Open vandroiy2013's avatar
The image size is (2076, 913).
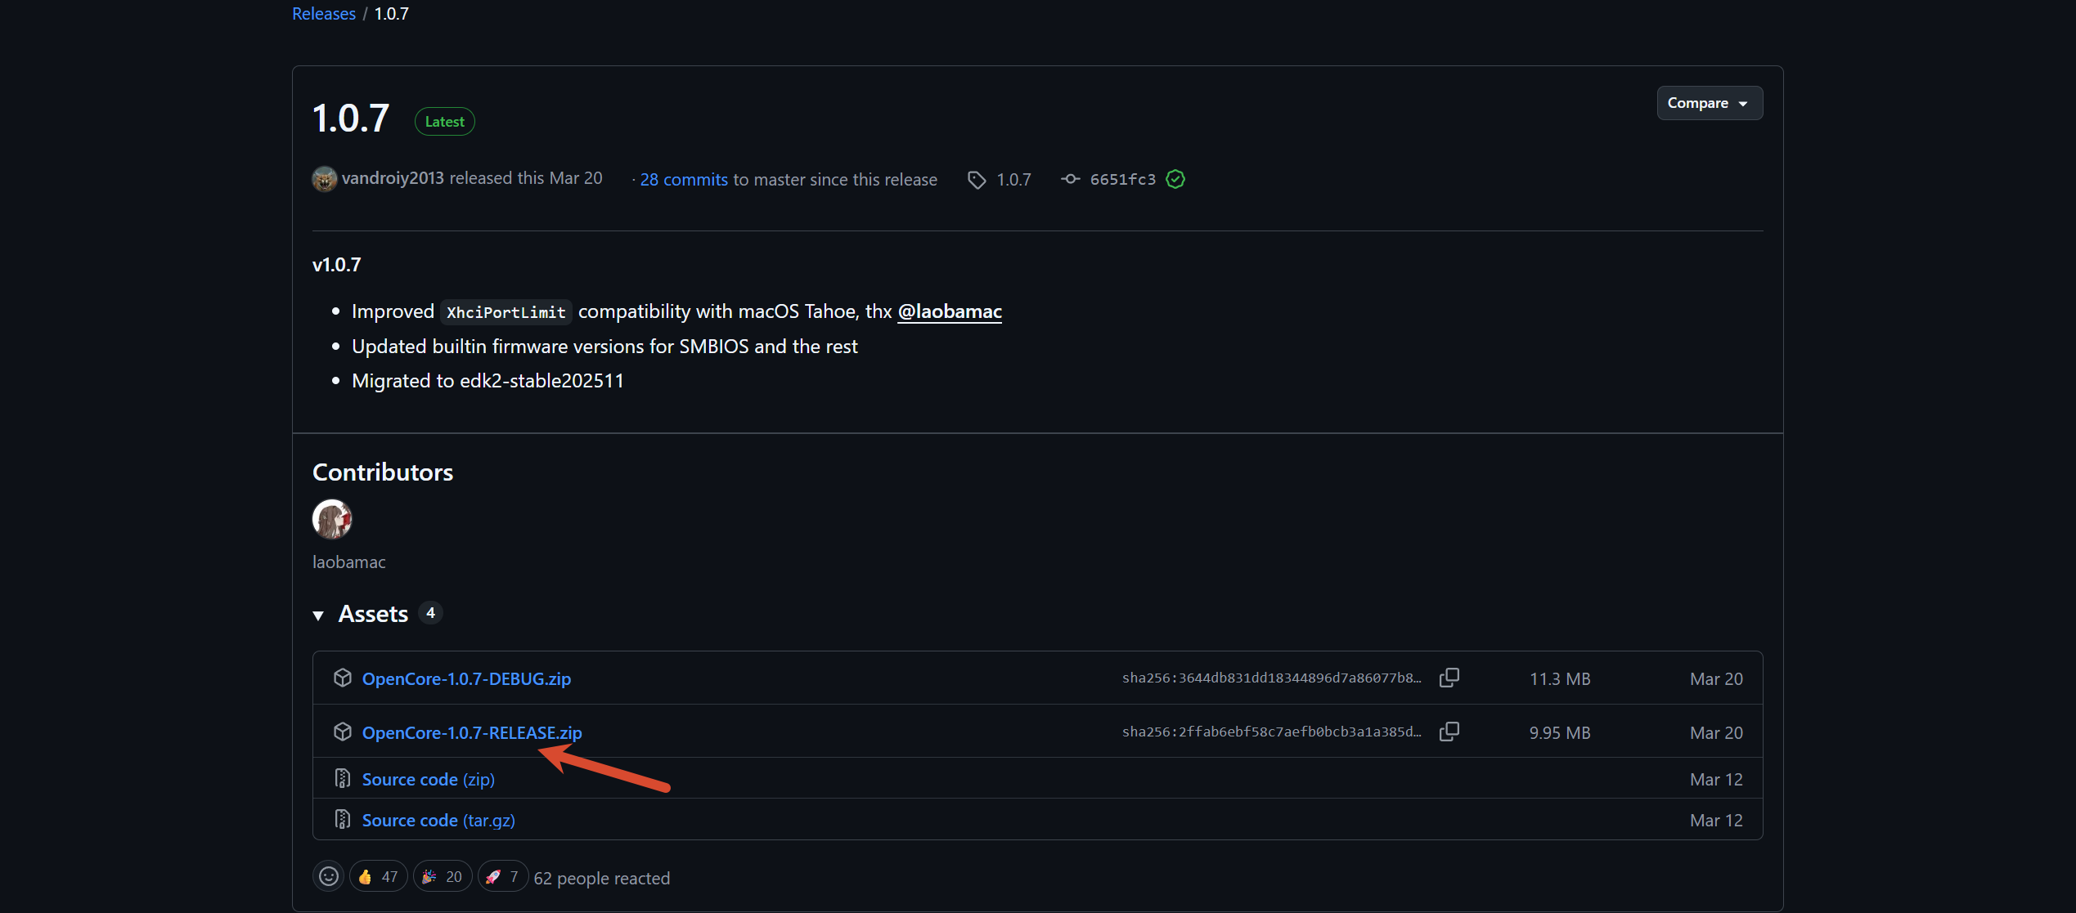pos(324,179)
